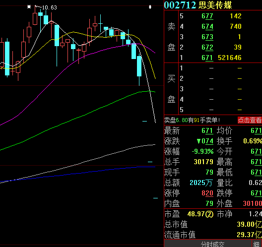Open the red 点击查看 button

[x=250, y=120]
